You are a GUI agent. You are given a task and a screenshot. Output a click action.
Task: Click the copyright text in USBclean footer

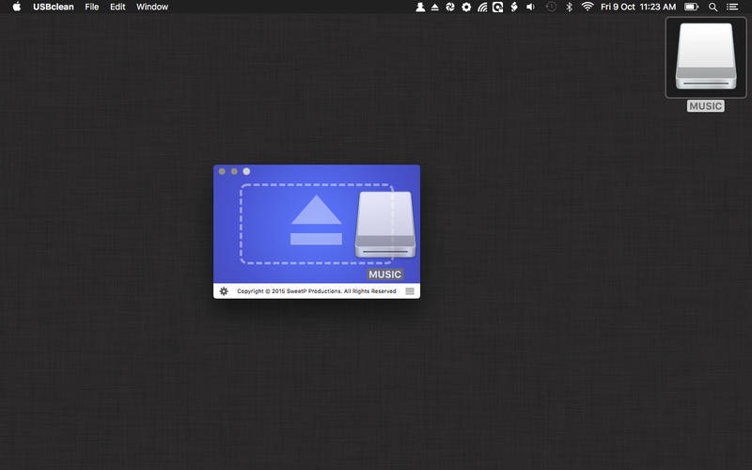coord(317,291)
